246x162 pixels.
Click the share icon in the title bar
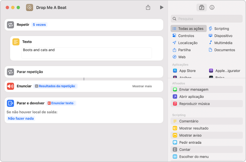pos(148,7)
